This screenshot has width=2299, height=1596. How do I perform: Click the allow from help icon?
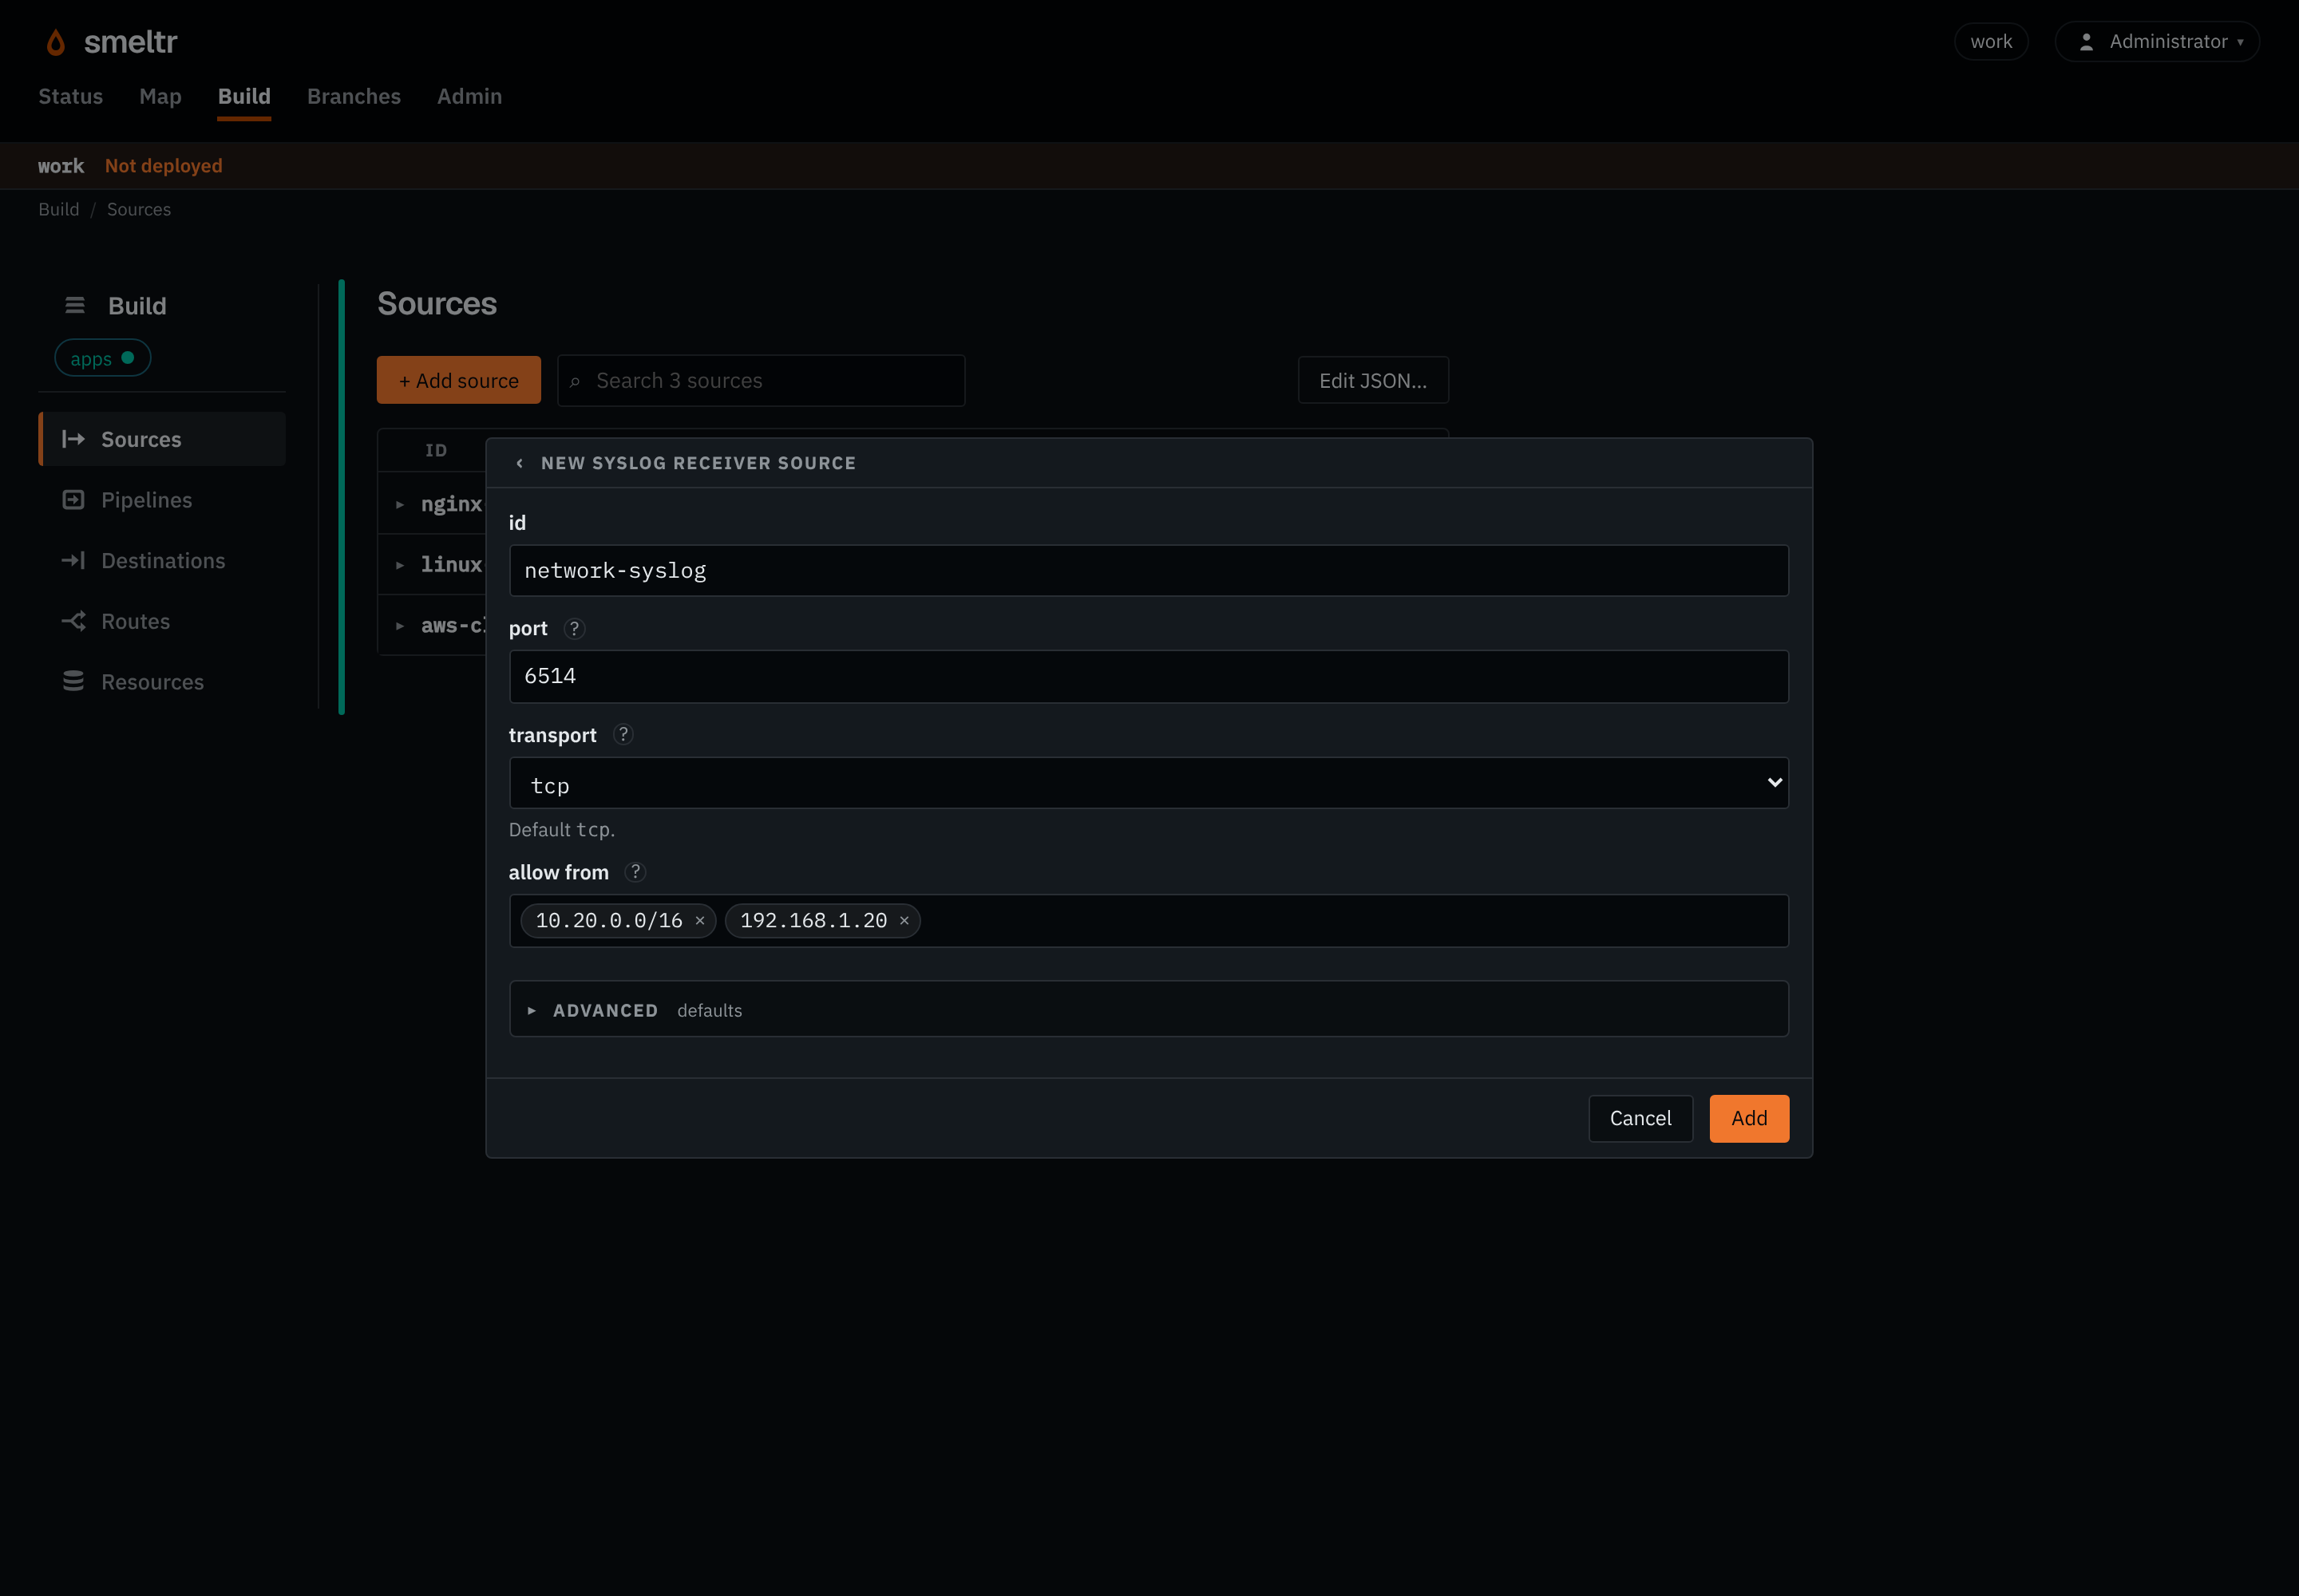[x=635, y=872]
